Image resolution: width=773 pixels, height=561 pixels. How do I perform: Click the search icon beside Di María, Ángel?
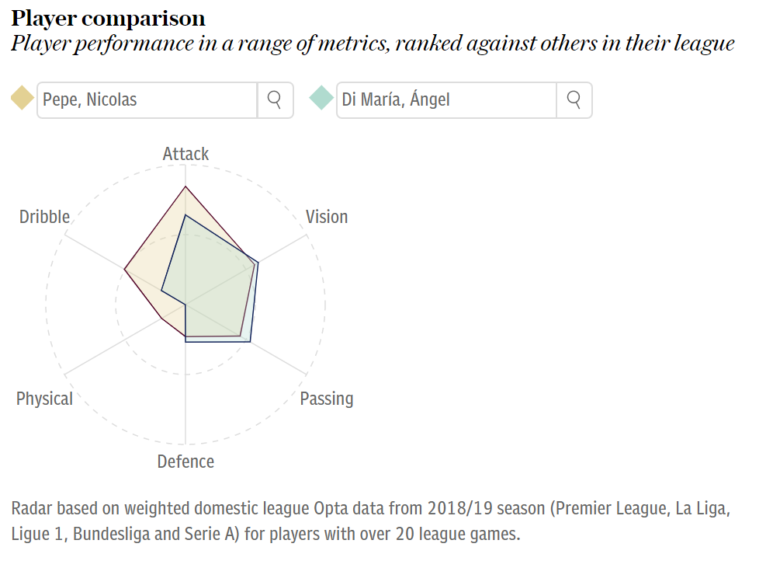[574, 99]
